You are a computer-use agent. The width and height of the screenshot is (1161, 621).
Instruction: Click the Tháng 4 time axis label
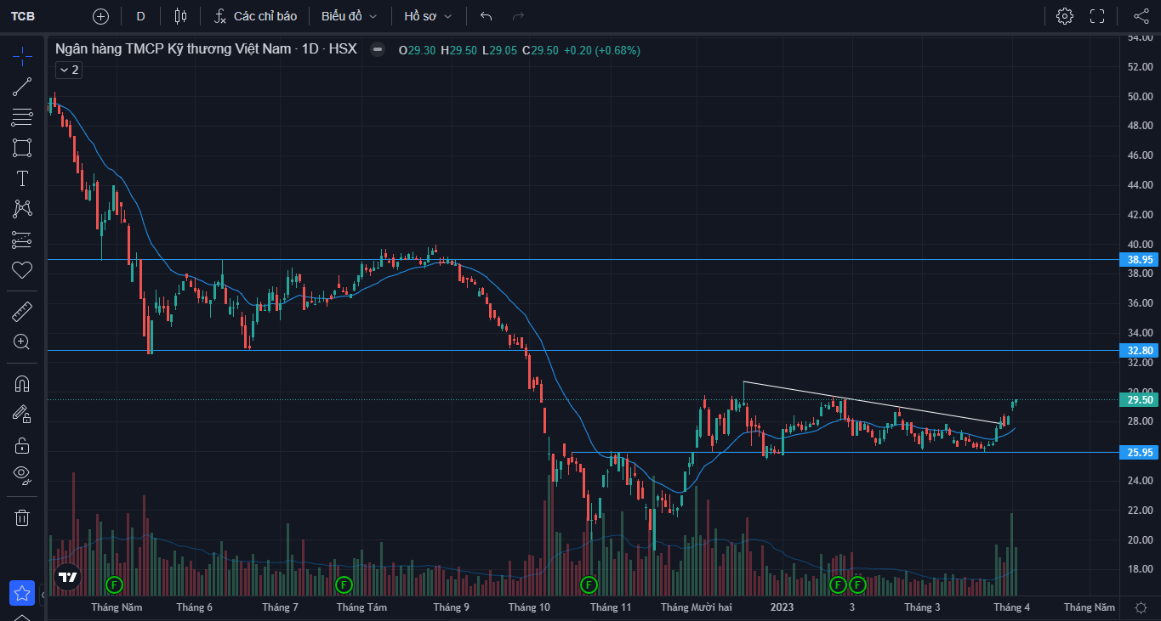(1012, 607)
